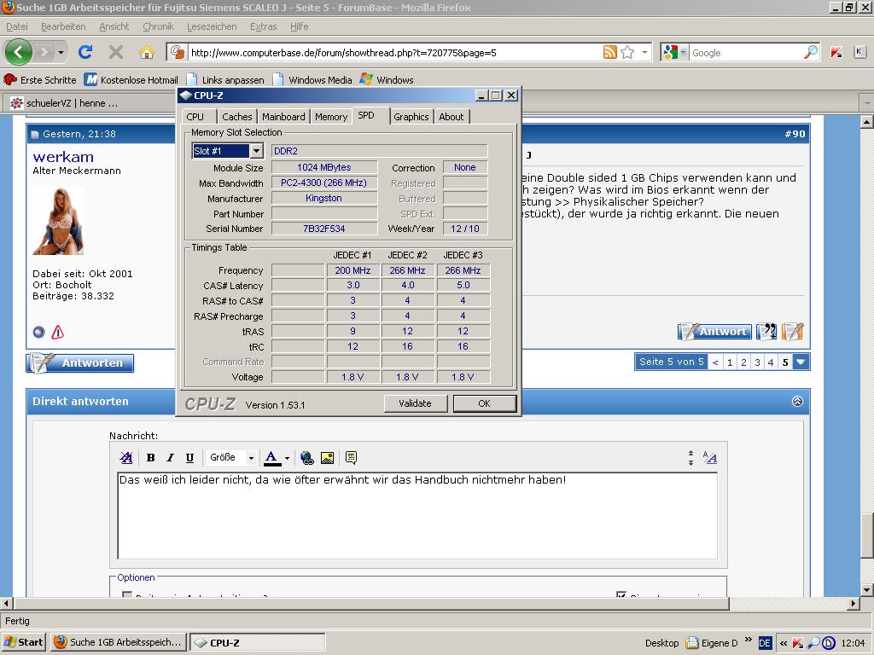Open Extras menu in Firefox
874x655 pixels.
tap(263, 26)
